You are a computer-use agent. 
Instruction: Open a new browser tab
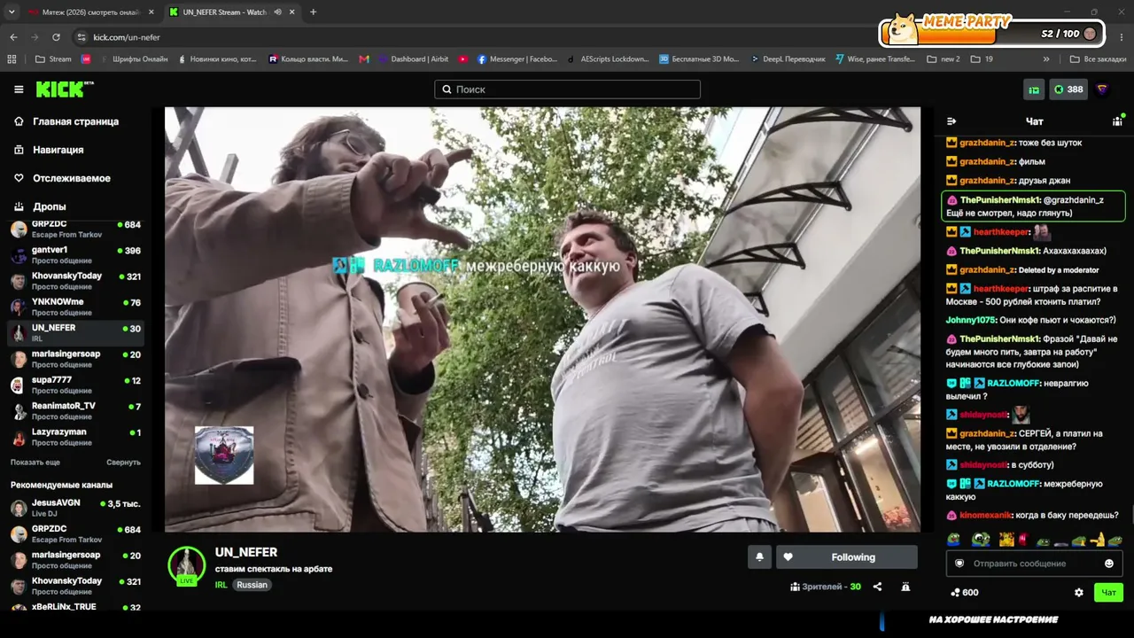[x=313, y=12]
